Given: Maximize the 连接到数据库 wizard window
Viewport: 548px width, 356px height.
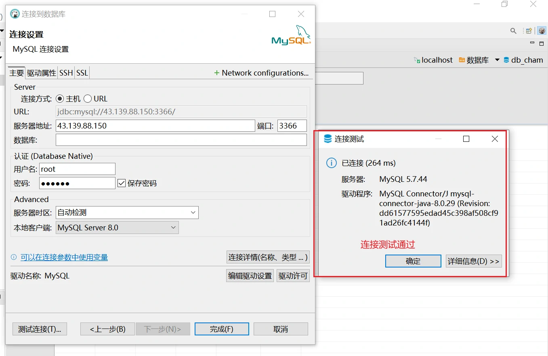Looking at the screenshot, I should click(x=272, y=14).
